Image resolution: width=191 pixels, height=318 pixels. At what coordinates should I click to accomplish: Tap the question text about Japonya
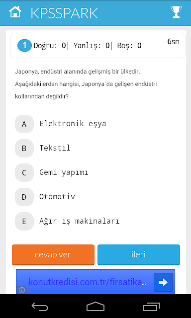[86, 84]
